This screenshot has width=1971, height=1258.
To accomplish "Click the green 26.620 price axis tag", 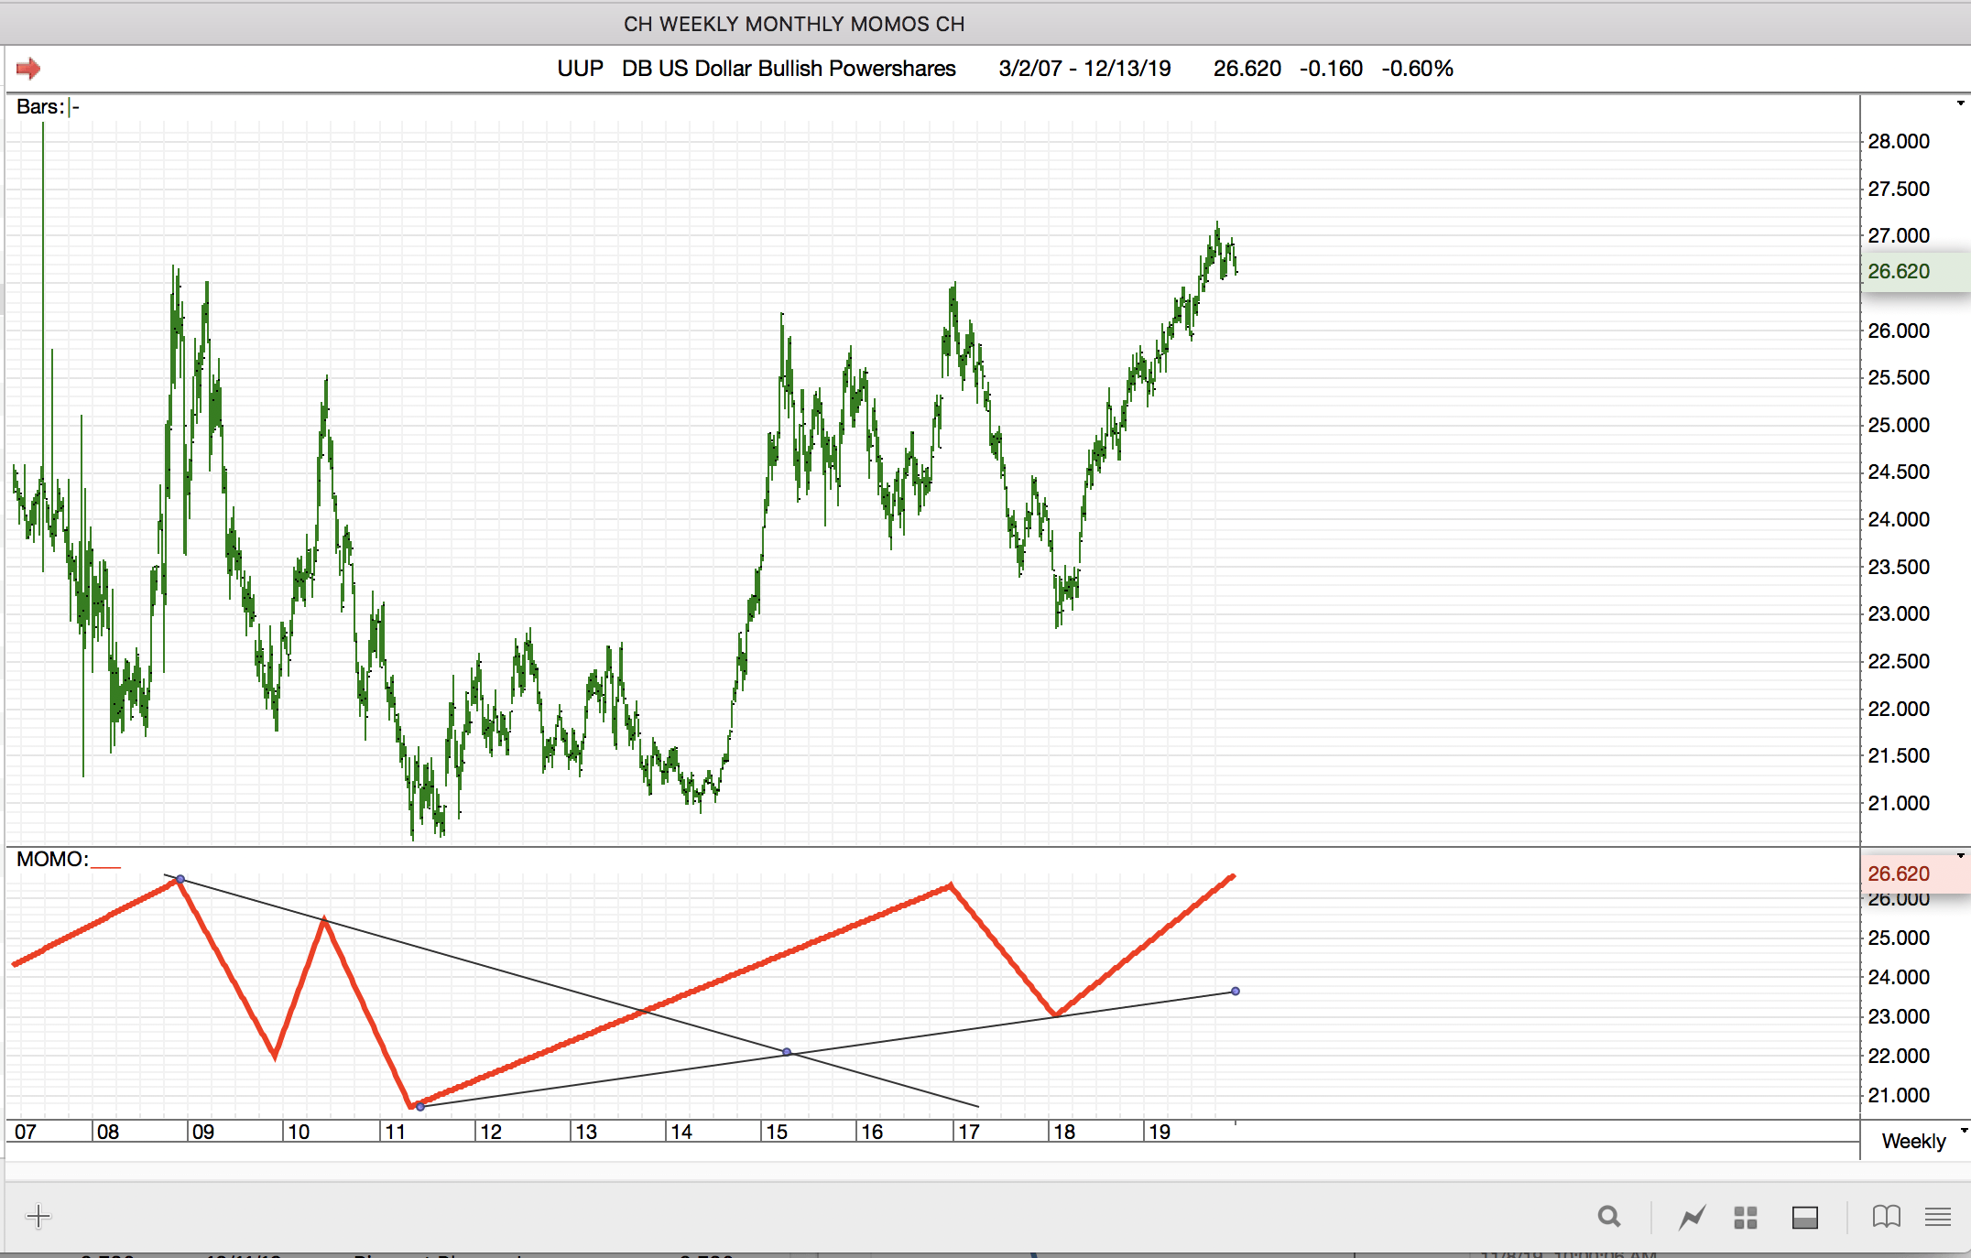I will pyautogui.click(x=1899, y=272).
